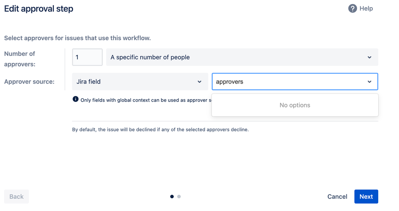Click the number of approvers input box

pyautogui.click(x=87, y=57)
